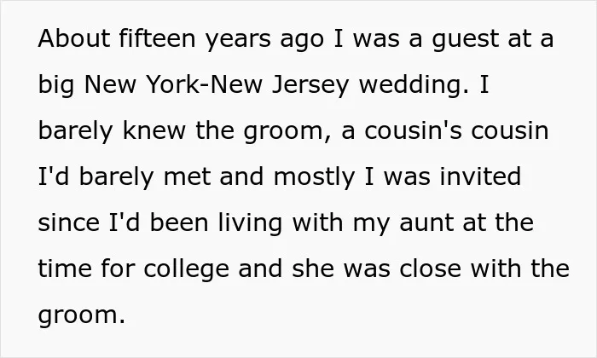The height and width of the screenshot is (358, 597).
Task: Click the word 'Jersey' in the text
Action: pyautogui.click(x=310, y=85)
